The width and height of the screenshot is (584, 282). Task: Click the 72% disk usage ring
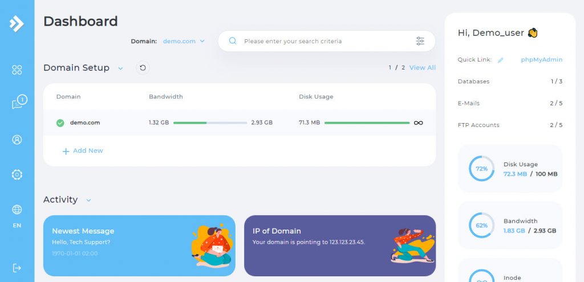click(481, 169)
